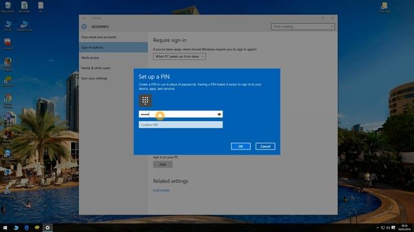Select the desktop icon right of This PC

click(x=25, y=26)
